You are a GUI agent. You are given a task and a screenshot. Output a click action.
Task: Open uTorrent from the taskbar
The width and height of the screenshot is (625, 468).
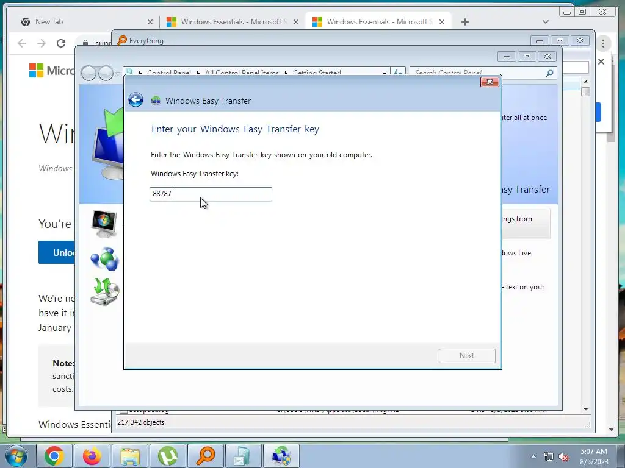(x=168, y=456)
